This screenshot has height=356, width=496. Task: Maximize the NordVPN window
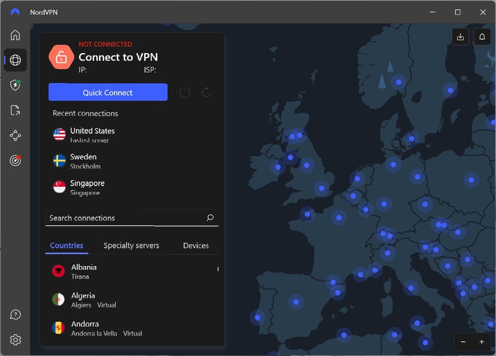[457, 12]
